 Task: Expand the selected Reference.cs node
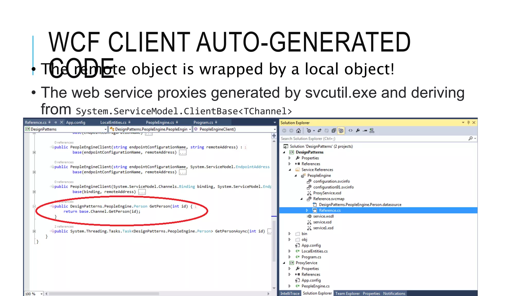click(307, 210)
